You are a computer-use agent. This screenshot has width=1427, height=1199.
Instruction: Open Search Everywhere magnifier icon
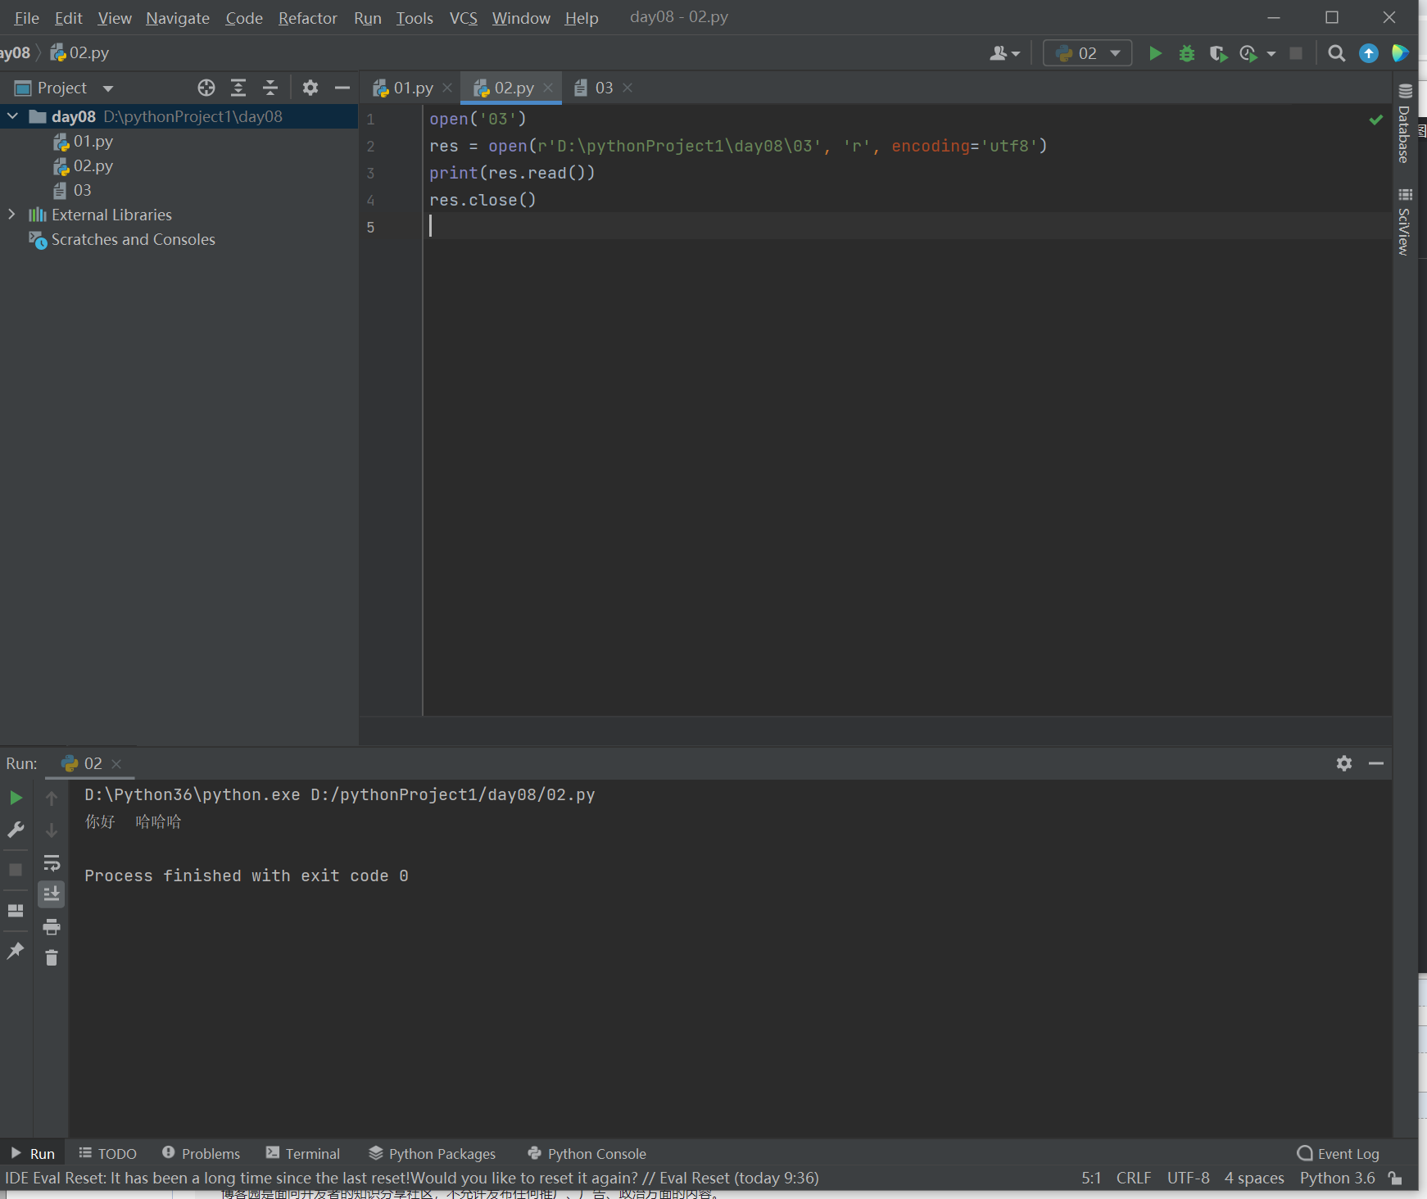click(1336, 53)
